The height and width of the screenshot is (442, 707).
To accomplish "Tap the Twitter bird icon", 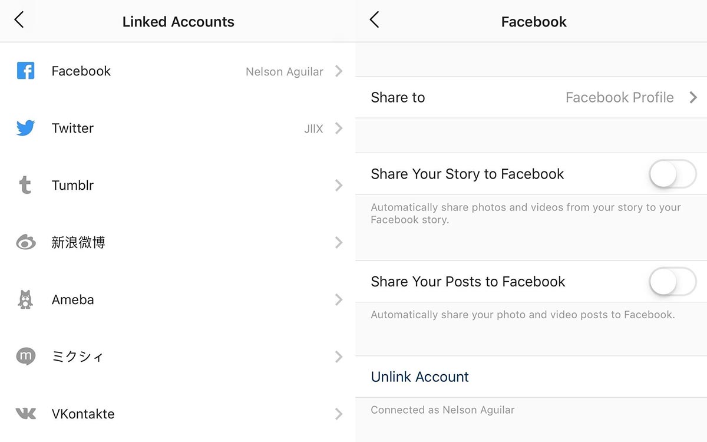I will pyautogui.click(x=25, y=128).
